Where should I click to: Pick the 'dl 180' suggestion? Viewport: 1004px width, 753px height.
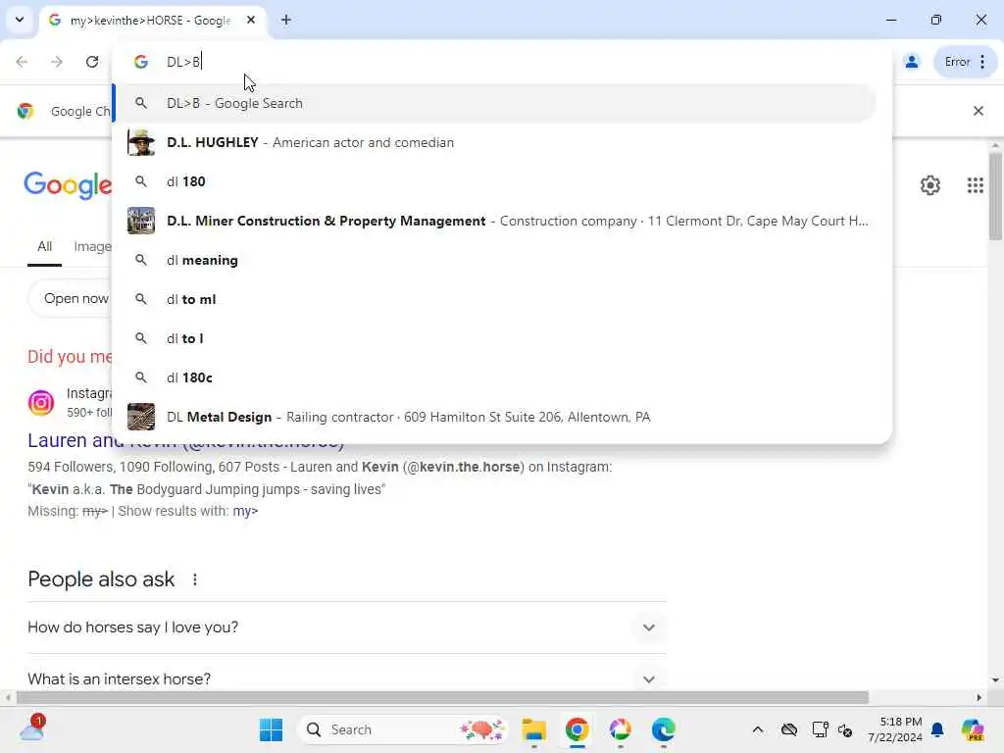494,181
